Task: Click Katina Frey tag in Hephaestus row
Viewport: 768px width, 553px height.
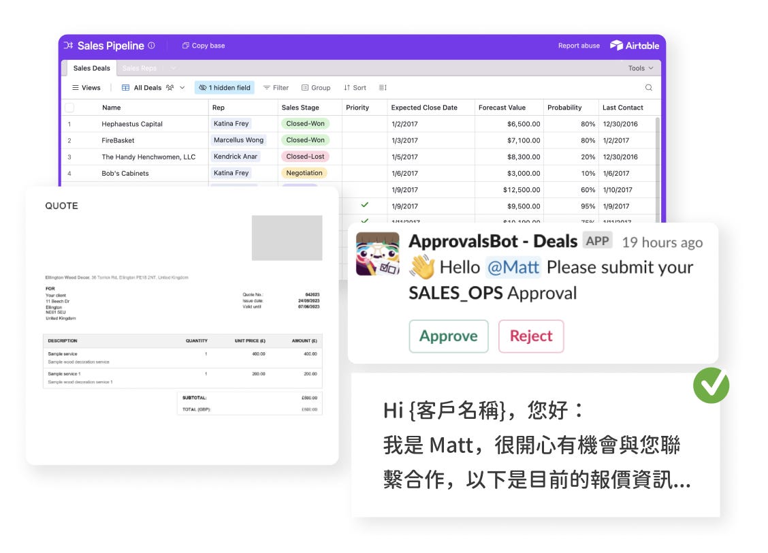Action: click(x=231, y=124)
